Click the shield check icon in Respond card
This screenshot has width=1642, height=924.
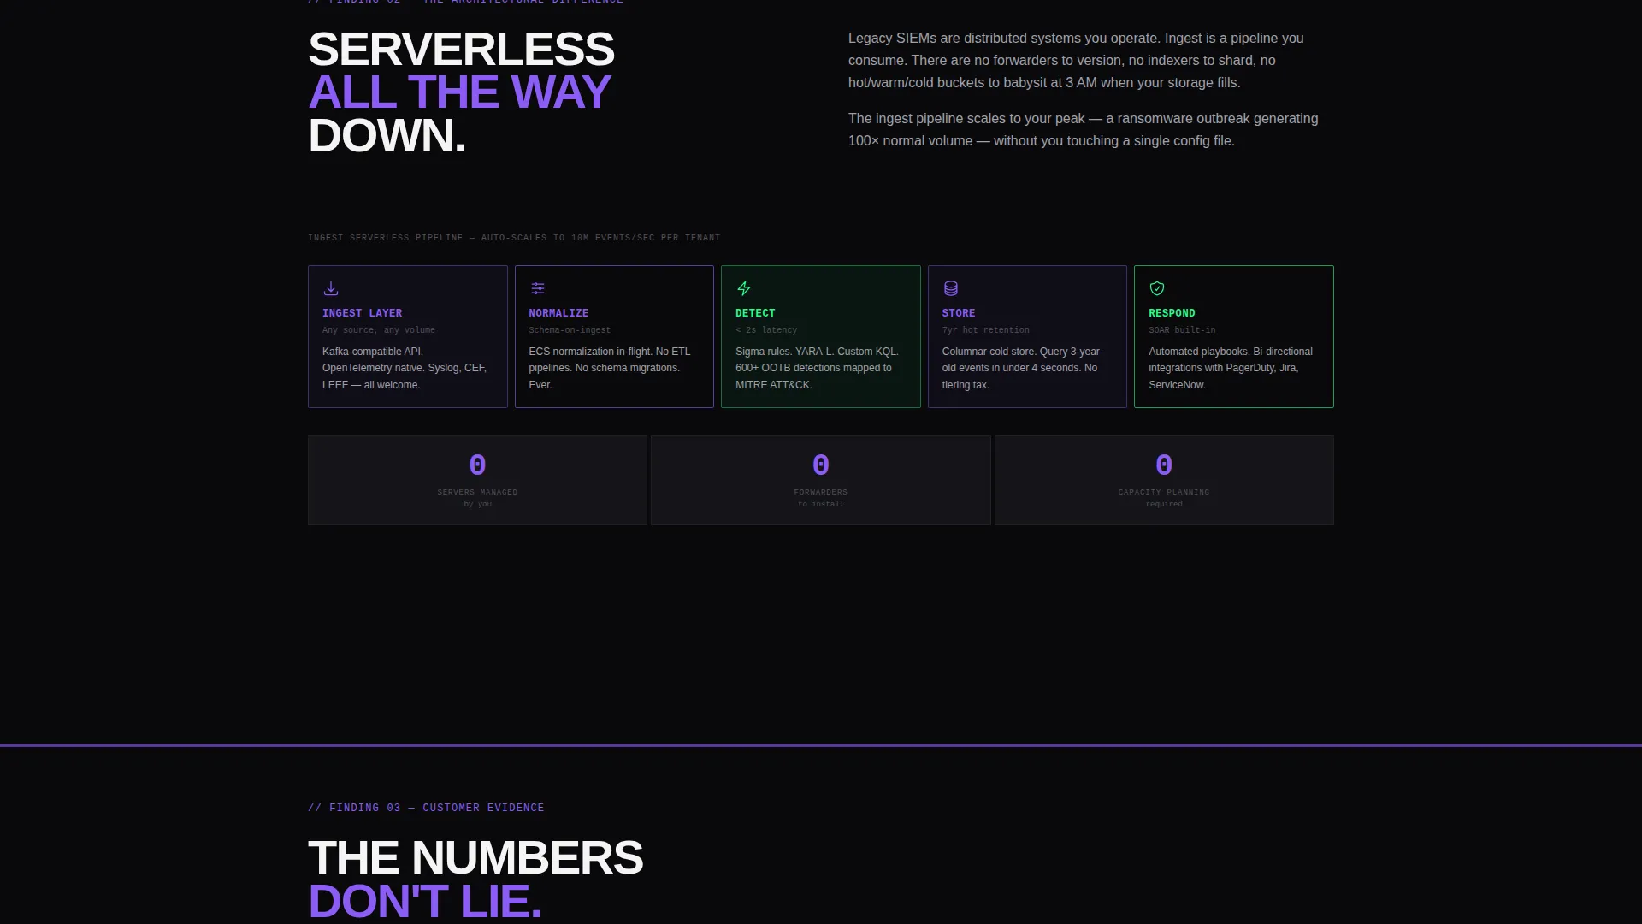[x=1157, y=288]
